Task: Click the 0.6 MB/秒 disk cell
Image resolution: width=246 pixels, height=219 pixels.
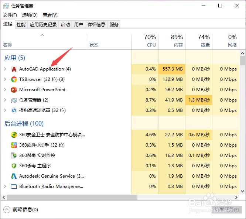Action: tap(199, 135)
